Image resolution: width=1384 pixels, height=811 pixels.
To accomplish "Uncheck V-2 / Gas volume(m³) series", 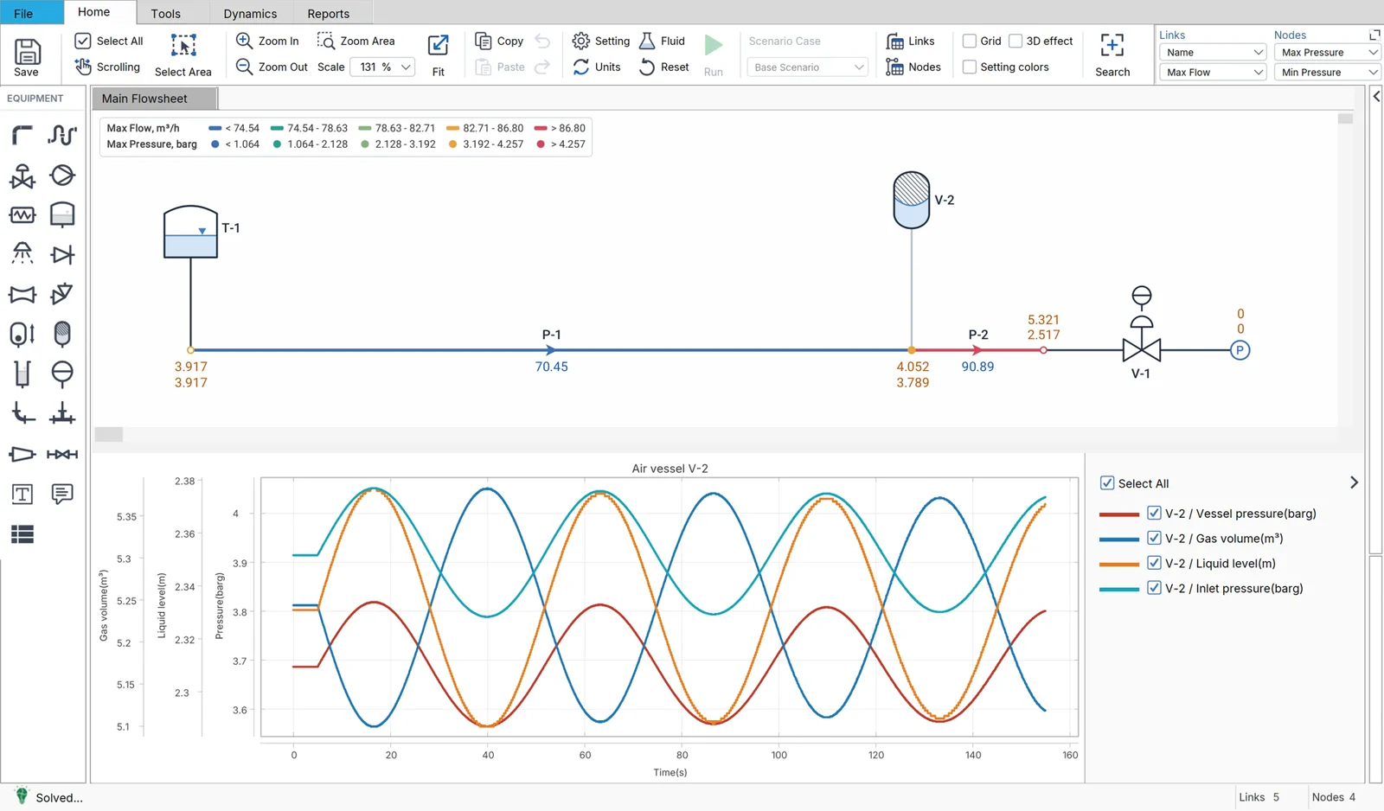I will (1154, 538).
